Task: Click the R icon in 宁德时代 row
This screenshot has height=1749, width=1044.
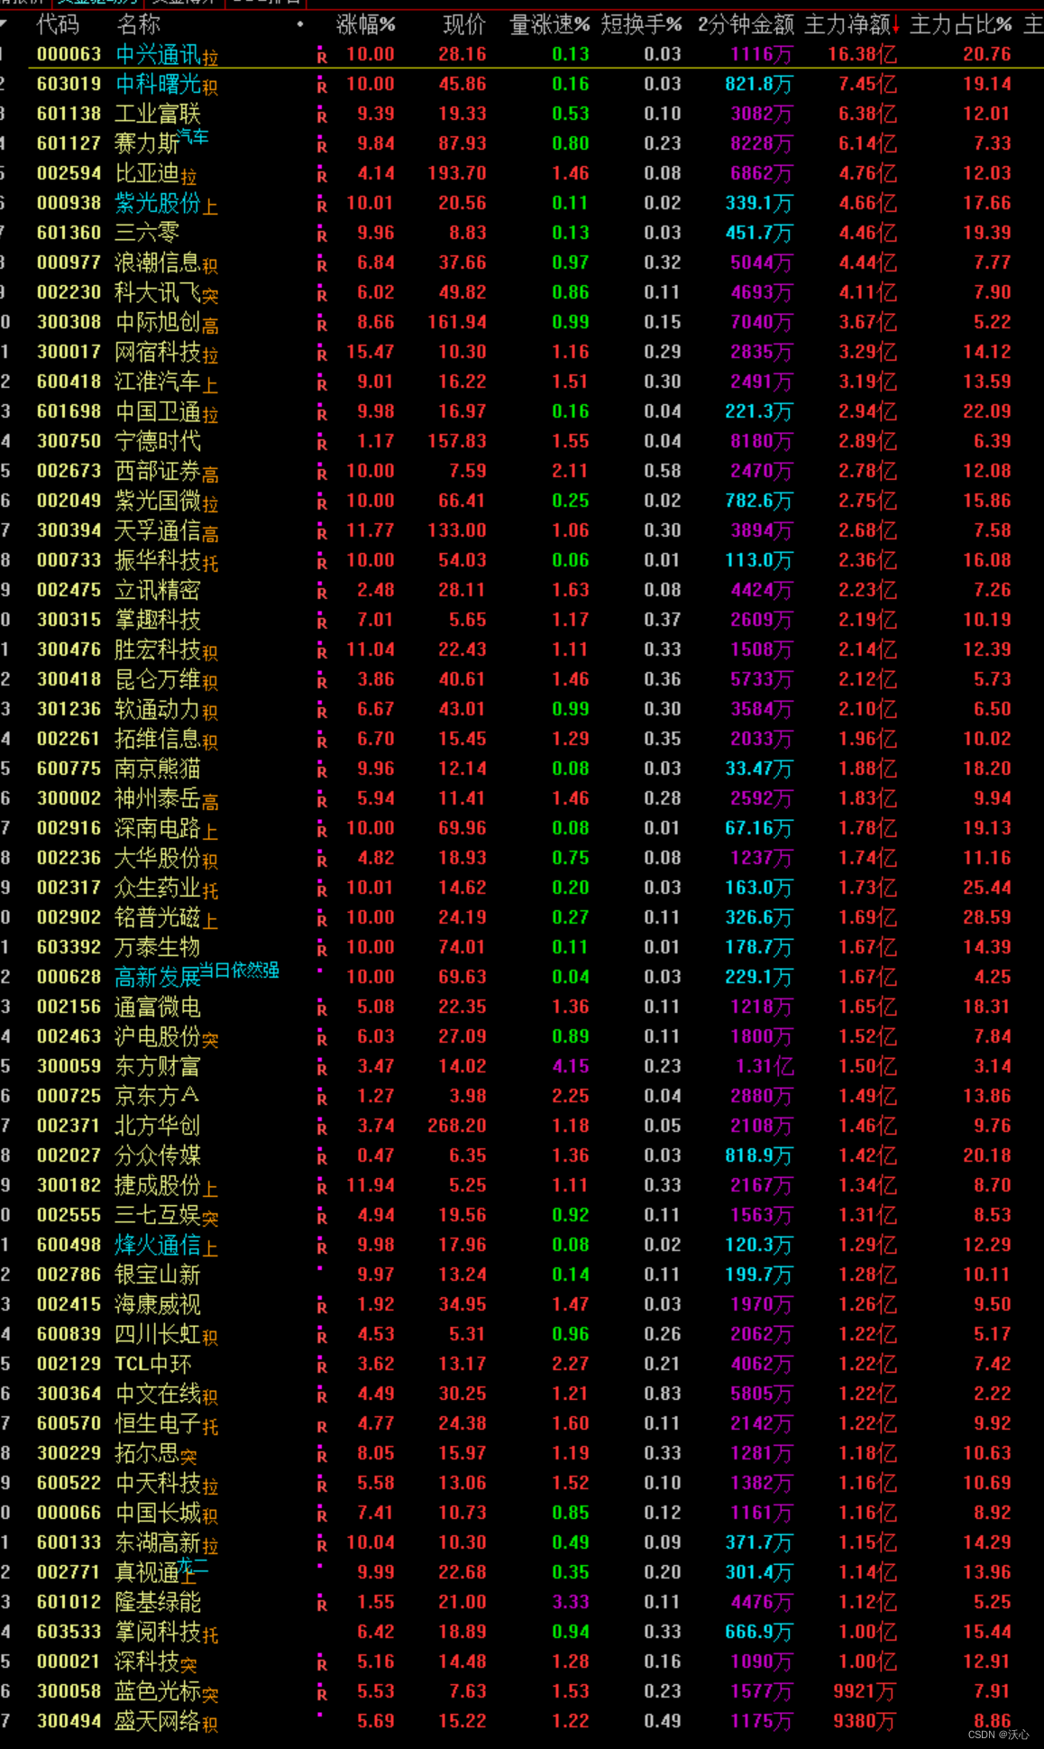Action: [x=322, y=444]
